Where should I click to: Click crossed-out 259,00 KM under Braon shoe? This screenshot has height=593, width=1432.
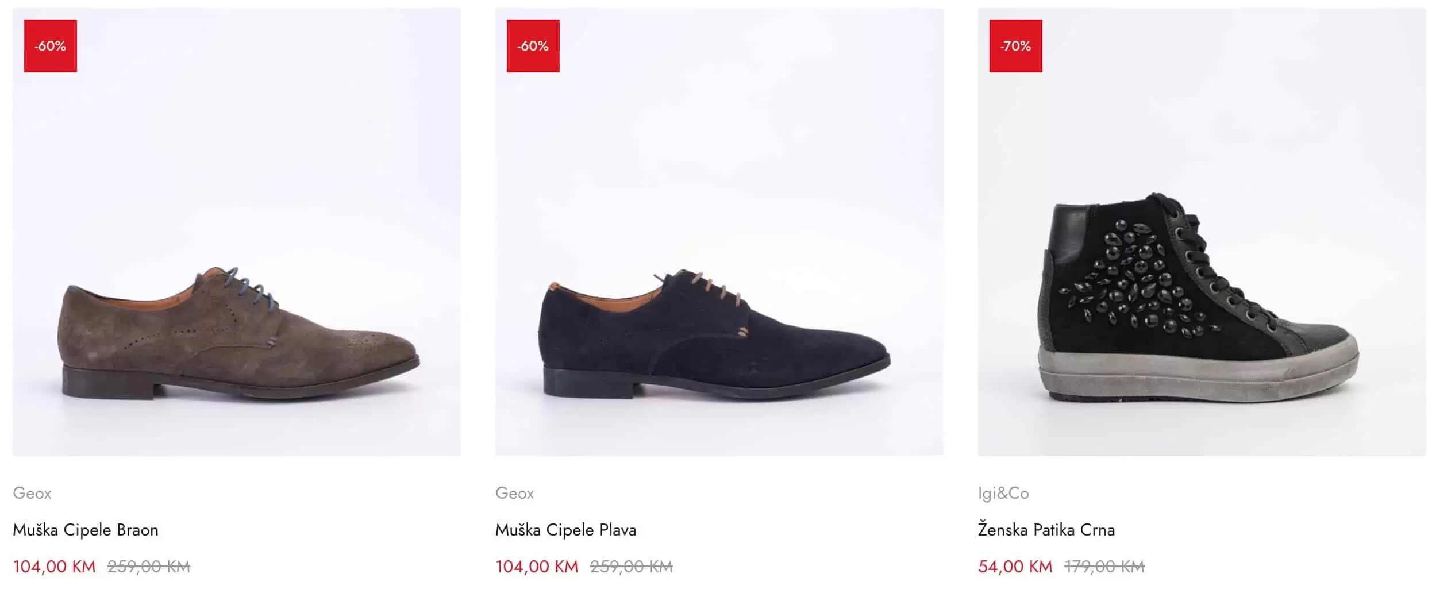pos(149,567)
